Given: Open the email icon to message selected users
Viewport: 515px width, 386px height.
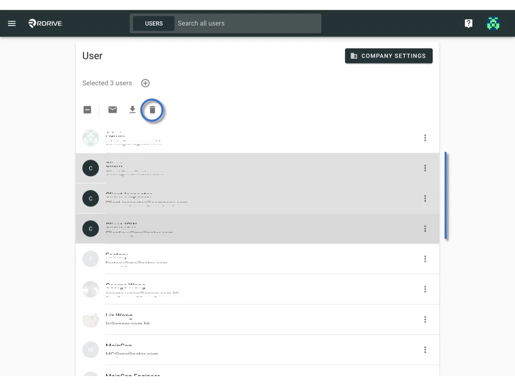Looking at the screenshot, I should [112, 109].
